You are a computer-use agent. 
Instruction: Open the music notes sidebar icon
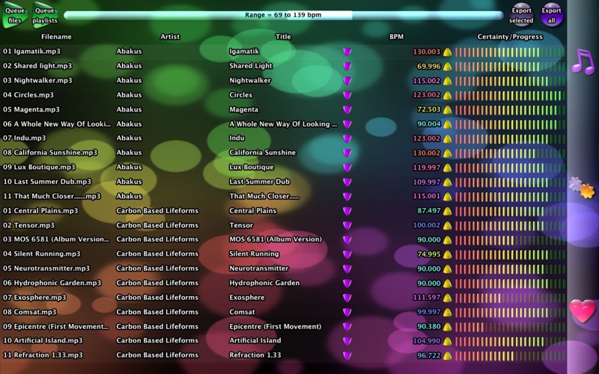point(583,61)
